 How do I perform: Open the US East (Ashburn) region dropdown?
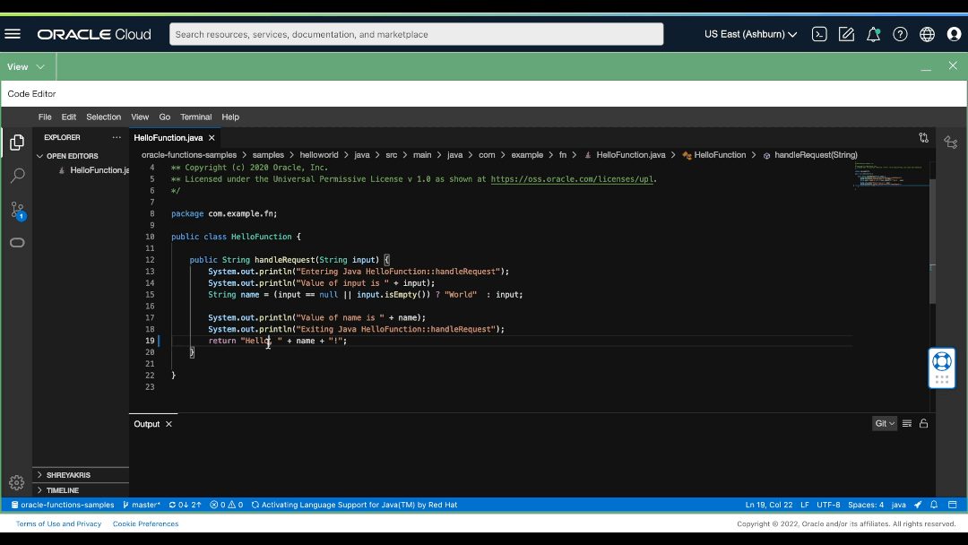[749, 33]
